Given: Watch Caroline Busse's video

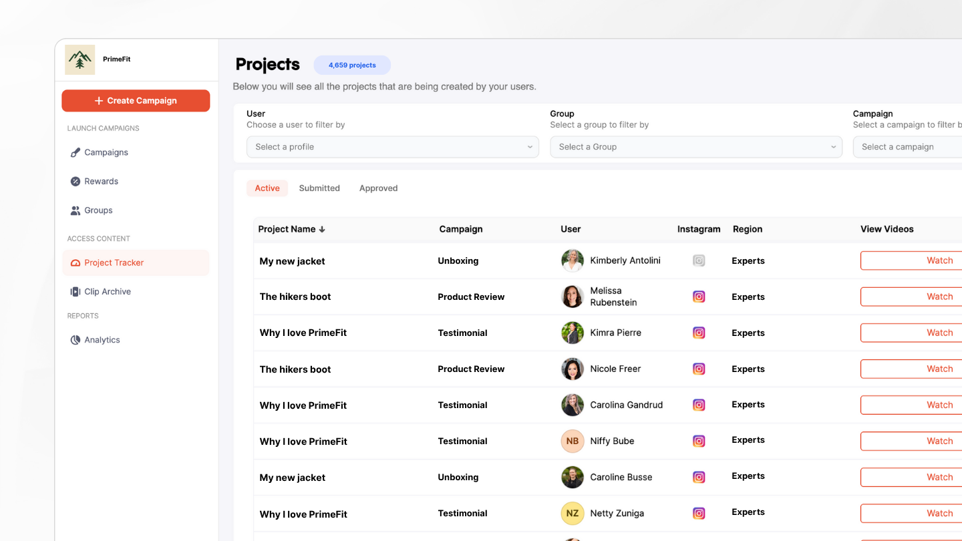Looking at the screenshot, I should [x=911, y=477].
